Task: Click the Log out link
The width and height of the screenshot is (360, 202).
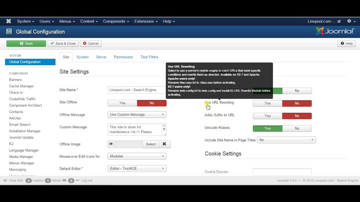Action: click(87, 181)
